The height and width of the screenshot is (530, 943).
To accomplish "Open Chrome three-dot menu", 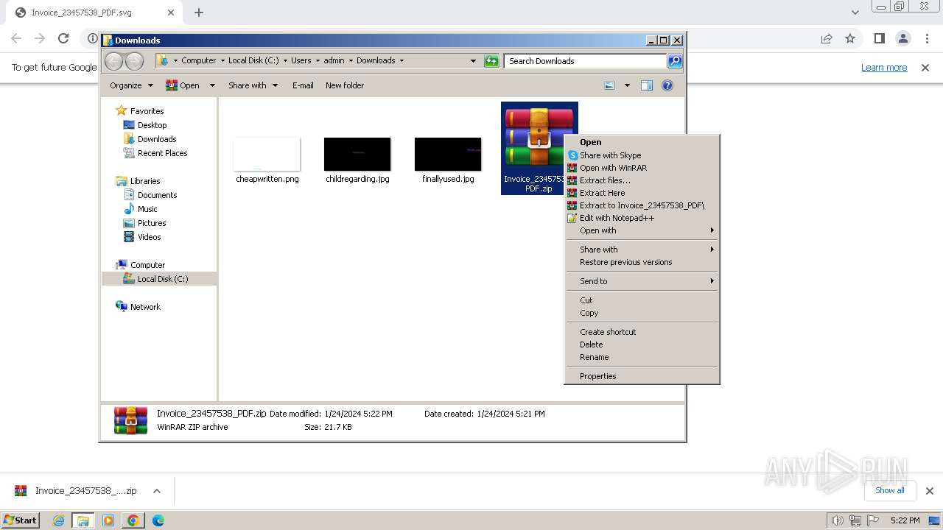I will click(x=927, y=38).
